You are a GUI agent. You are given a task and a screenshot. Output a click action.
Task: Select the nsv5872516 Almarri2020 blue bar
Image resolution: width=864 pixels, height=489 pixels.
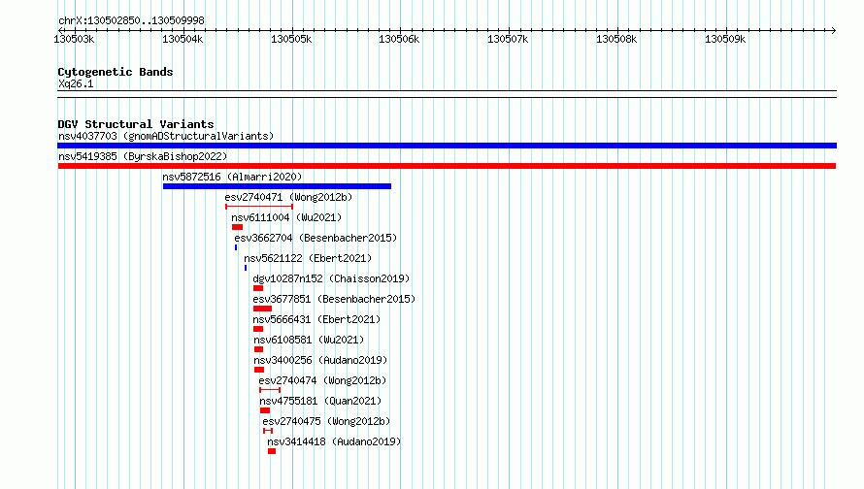tap(278, 186)
